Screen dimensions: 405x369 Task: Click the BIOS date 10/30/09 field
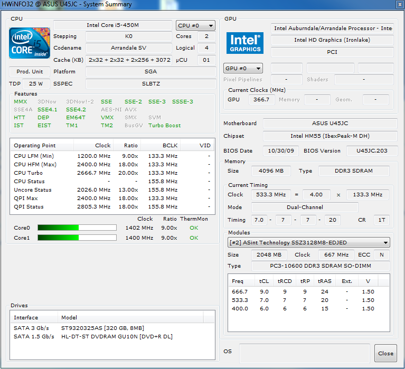(x=280, y=151)
